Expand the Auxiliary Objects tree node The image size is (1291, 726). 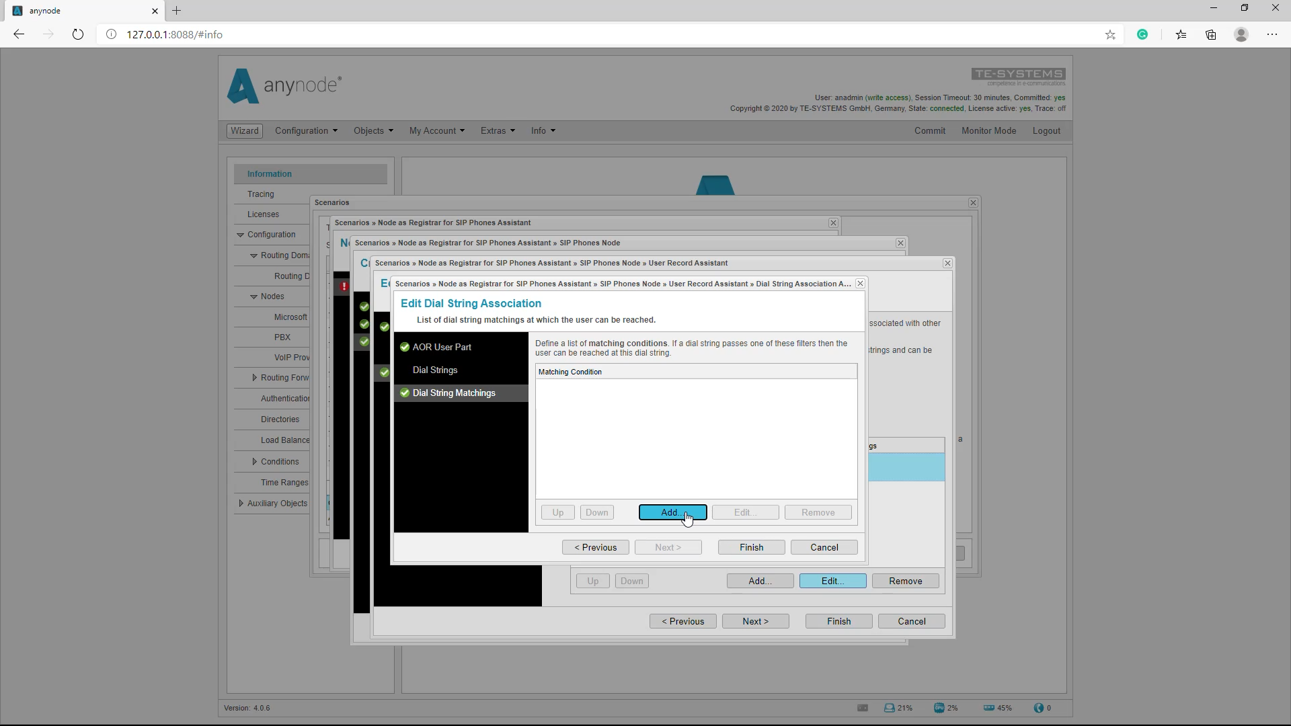pyautogui.click(x=241, y=503)
